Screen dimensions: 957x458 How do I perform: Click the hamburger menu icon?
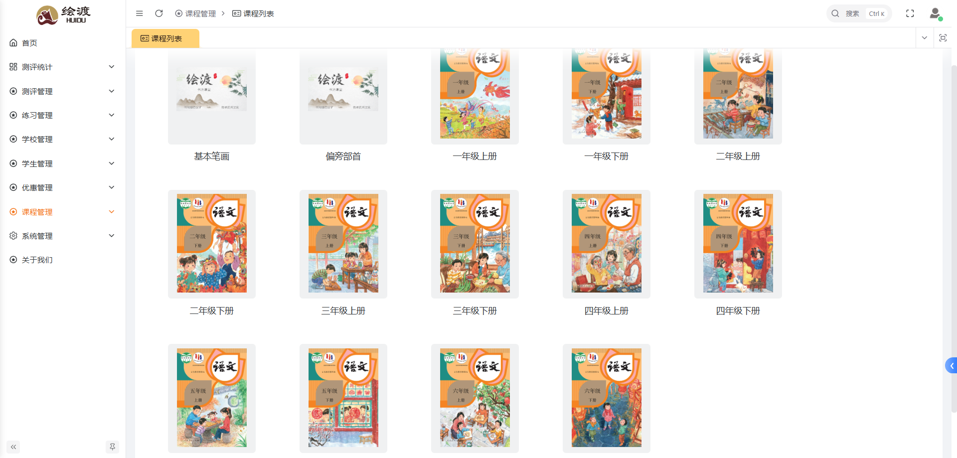pos(139,13)
